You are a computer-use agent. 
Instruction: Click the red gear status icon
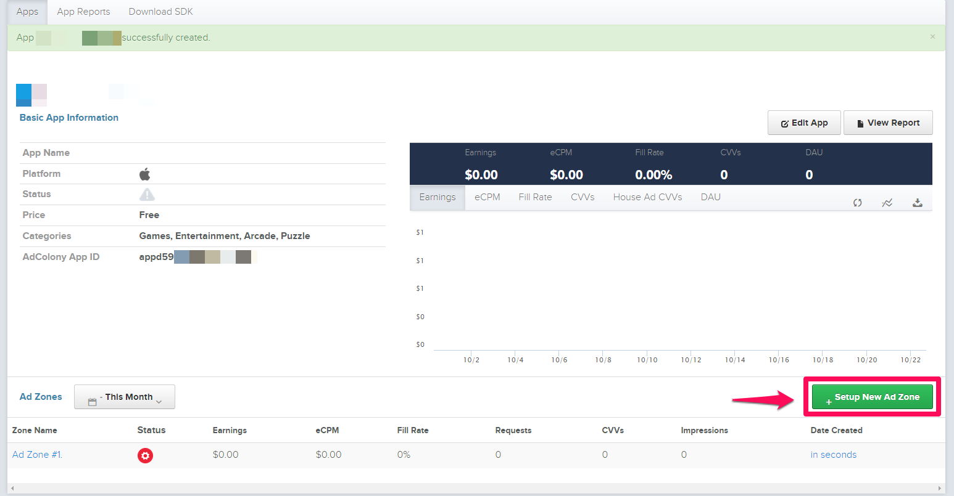[x=145, y=455]
